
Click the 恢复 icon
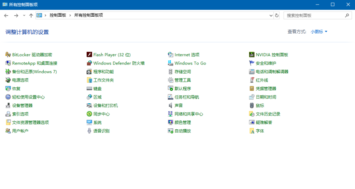(8, 88)
